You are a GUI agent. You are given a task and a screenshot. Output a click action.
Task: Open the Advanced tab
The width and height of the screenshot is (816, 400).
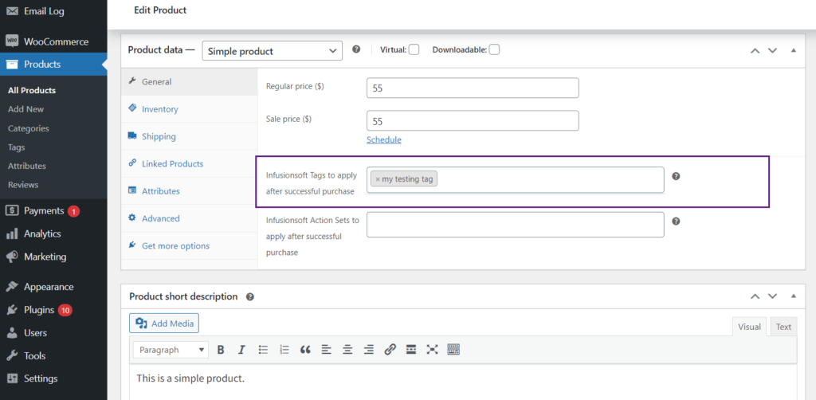click(x=190, y=218)
